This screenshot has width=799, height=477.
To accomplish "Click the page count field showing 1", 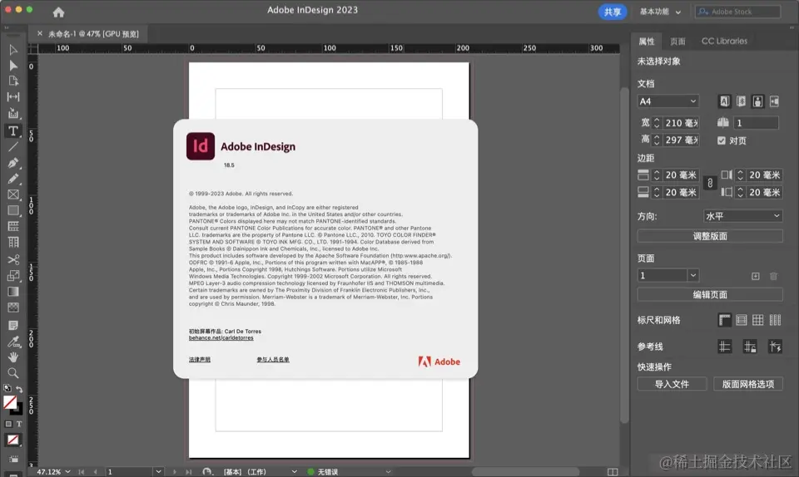I will coord(756,123).
